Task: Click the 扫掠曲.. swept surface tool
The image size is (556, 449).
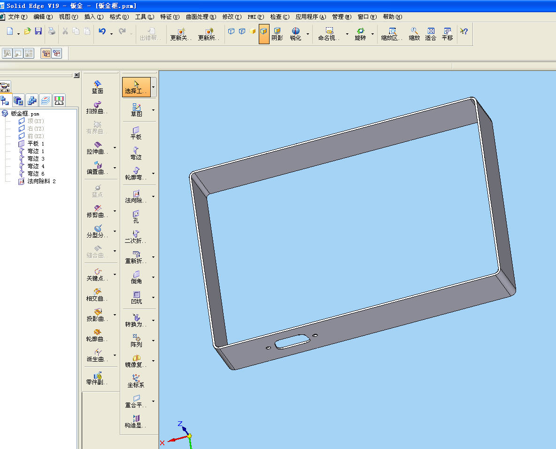Action: coord(97,108)
